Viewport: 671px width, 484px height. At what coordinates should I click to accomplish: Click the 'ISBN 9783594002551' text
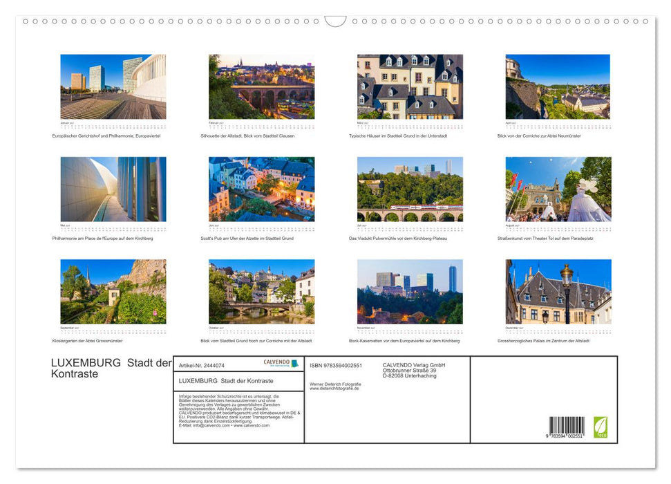coord(336,365)
